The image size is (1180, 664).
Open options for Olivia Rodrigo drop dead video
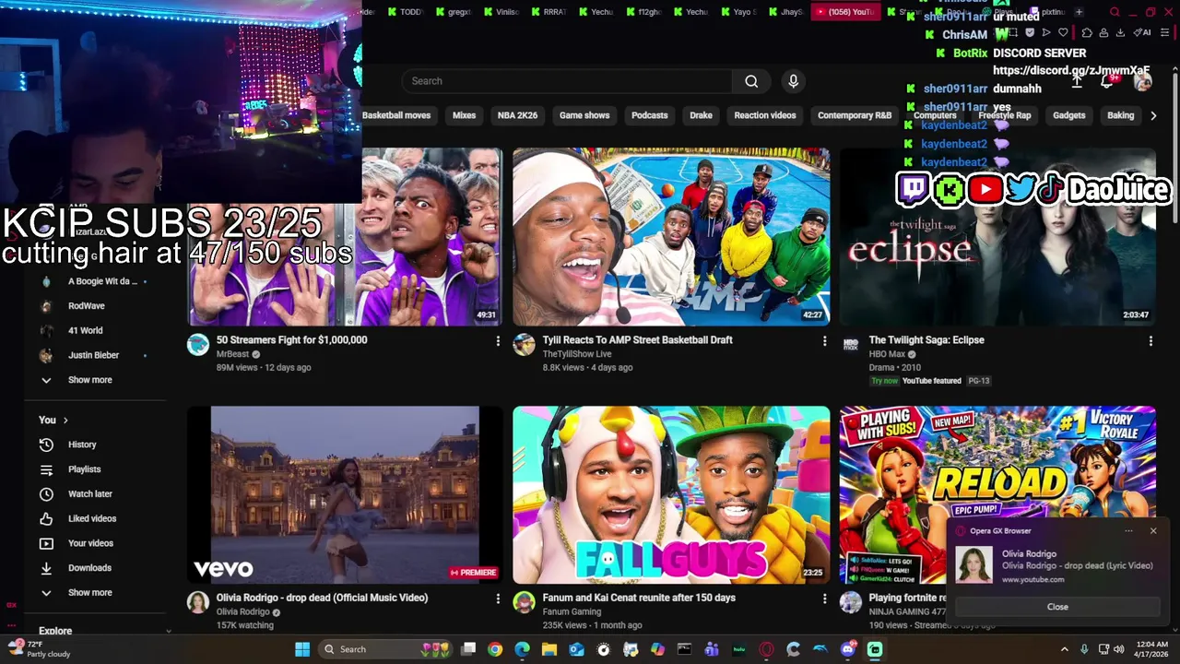click(x=498, y=599)
